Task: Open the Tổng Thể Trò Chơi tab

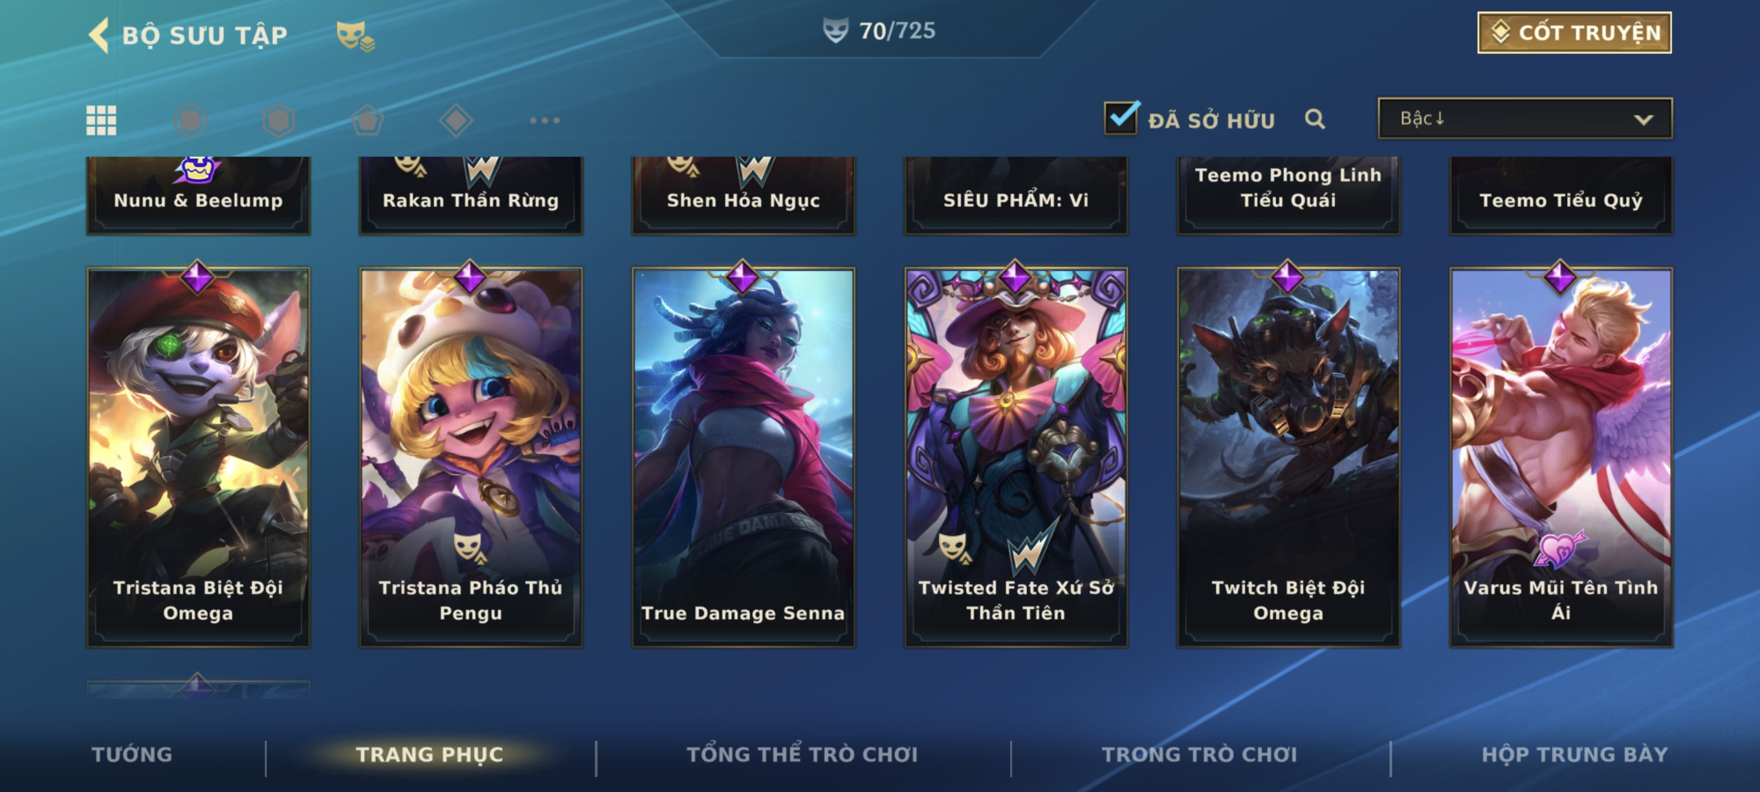Action: coord(802,754)
